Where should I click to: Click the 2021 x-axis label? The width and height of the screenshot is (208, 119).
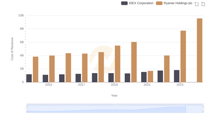coord(147,85)
